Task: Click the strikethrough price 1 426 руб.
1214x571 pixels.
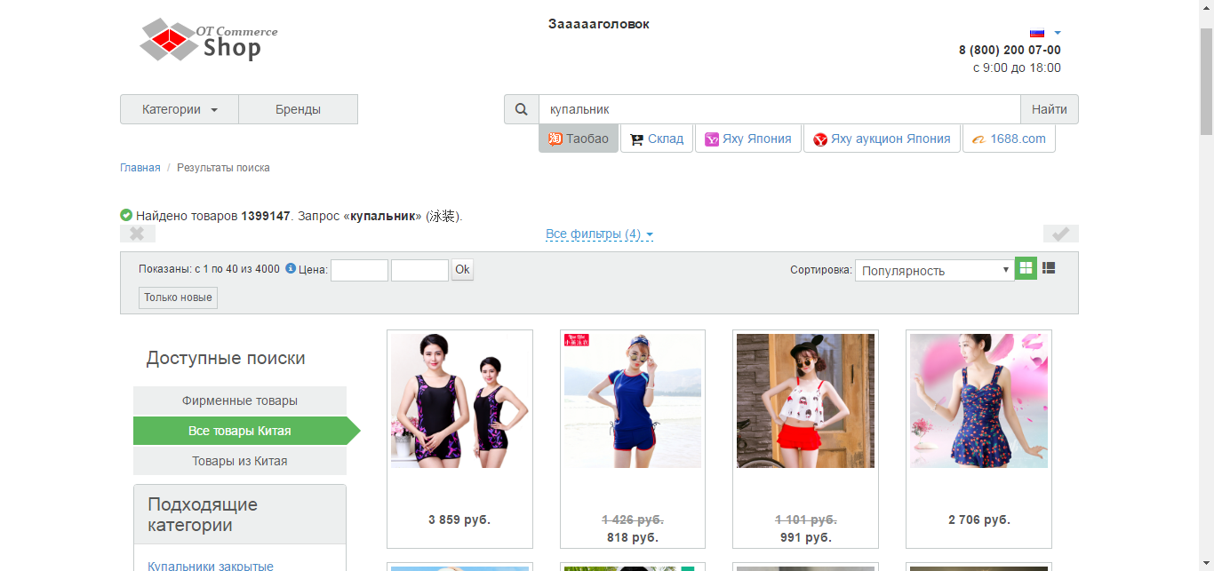Action: pyautogui.click(x=633, y=519)
